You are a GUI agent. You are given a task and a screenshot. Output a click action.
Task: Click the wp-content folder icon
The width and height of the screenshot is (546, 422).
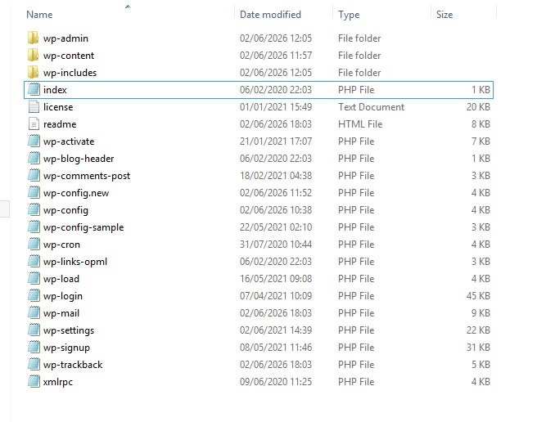click(33, 56)
